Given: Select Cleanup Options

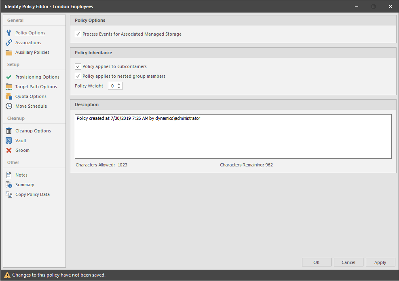Looking at the screenshot, I should (x=34, y=130).
